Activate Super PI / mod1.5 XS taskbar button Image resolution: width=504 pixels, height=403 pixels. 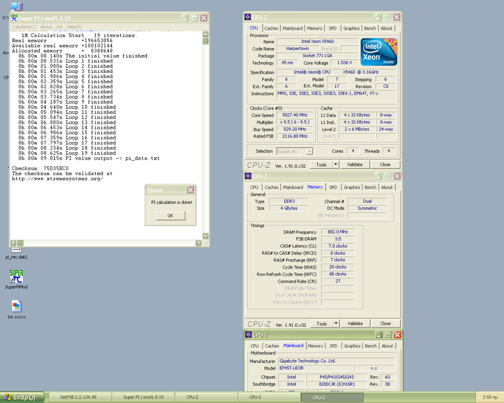(x=143, y=397)
